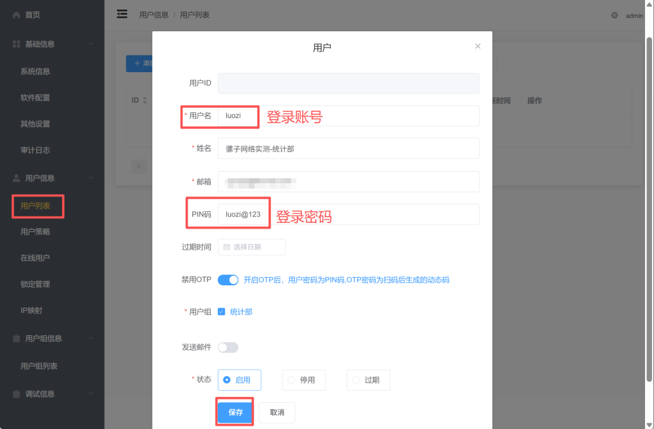Select the 停用 status radio button
This screenshot has height=429, width=654.
pyautogui.click(x=291, y=380)
